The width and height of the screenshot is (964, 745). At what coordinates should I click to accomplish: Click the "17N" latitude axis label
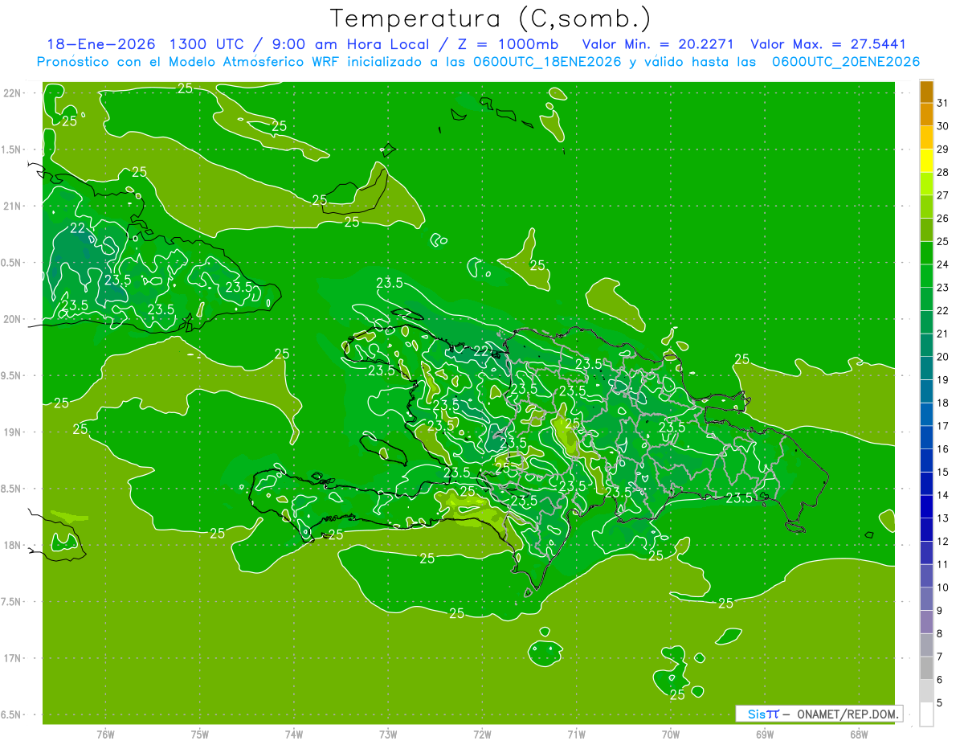pos(12,658)
